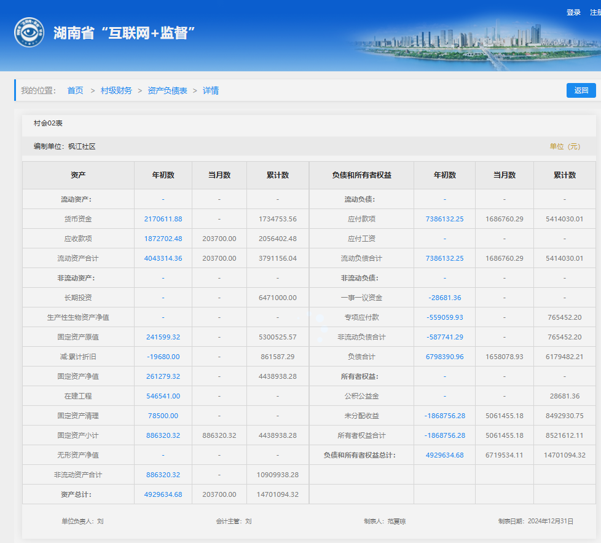
Task: Select 负债合计 monthly value 1658078.93
Action: pyautogui.click(x=505, y=357)
